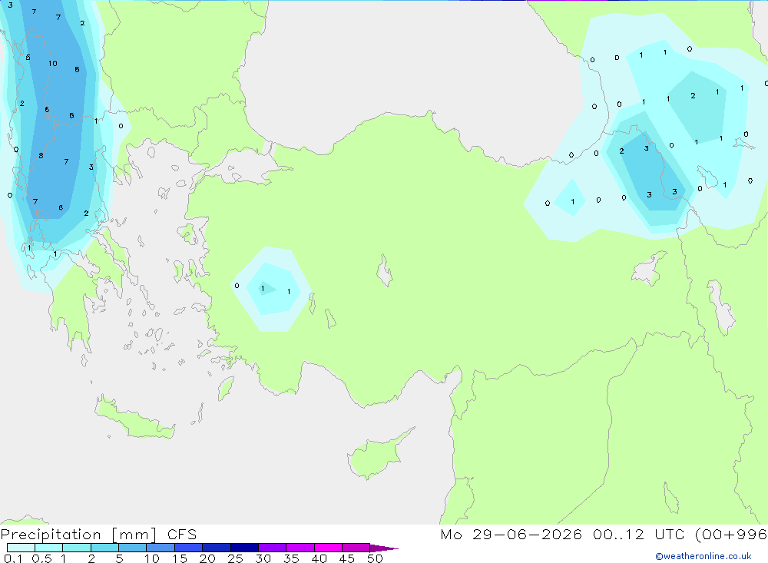768x563 pixels.
Task: Pick the 10–15 mm legend color swatch
Action: tap(161, 548)
